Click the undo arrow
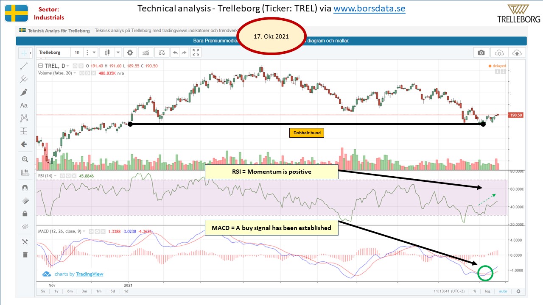 click(x=175, y=53)
